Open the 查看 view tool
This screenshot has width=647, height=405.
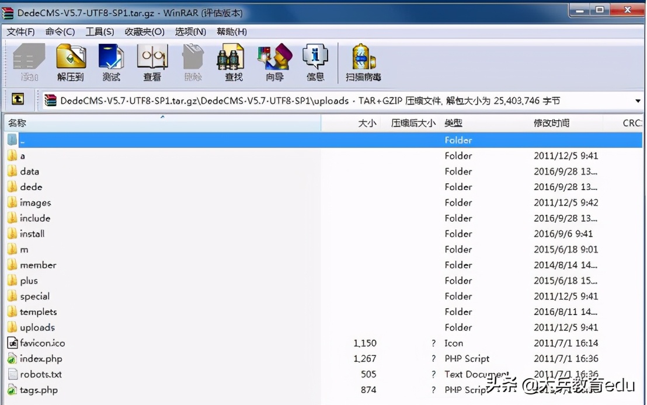(x=152, y=60)
